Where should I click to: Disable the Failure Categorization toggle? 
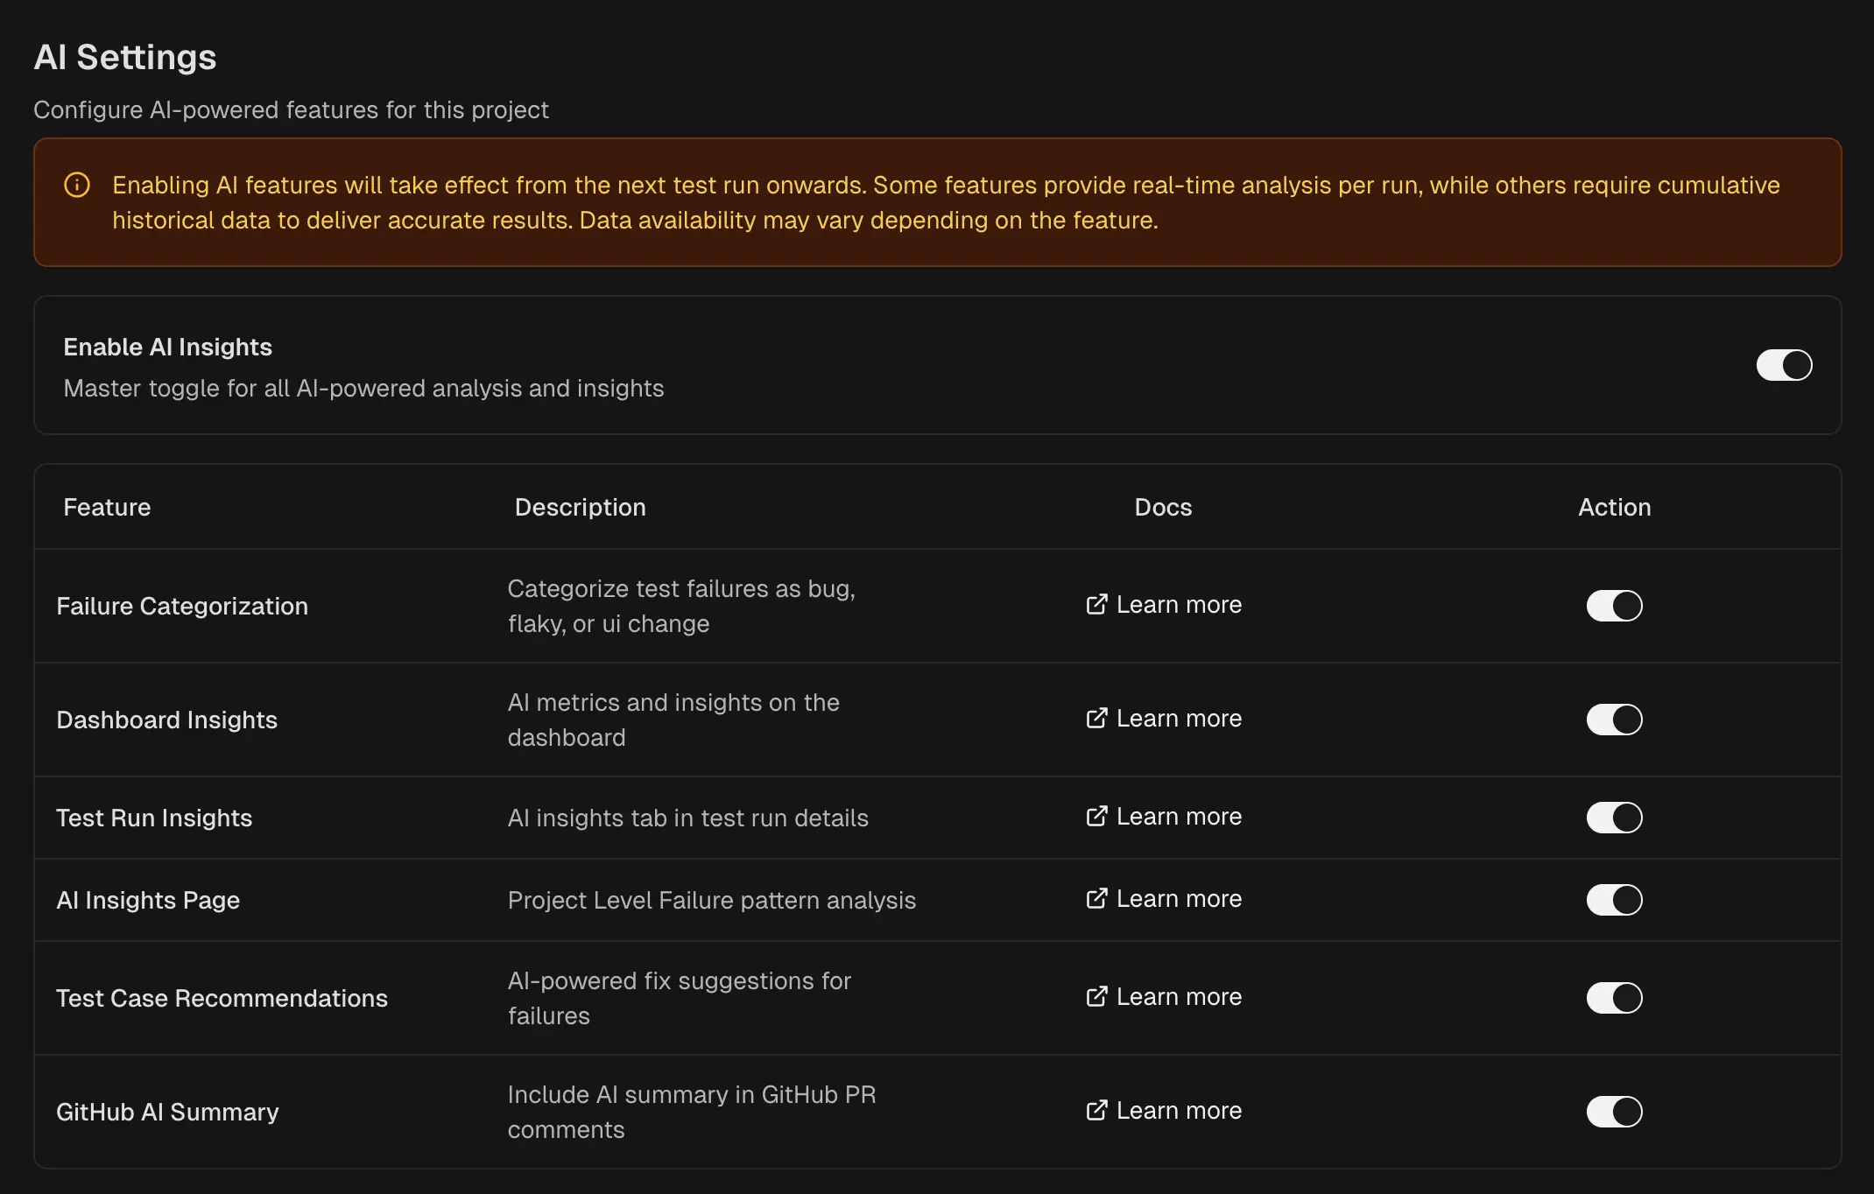(1614, 606)
